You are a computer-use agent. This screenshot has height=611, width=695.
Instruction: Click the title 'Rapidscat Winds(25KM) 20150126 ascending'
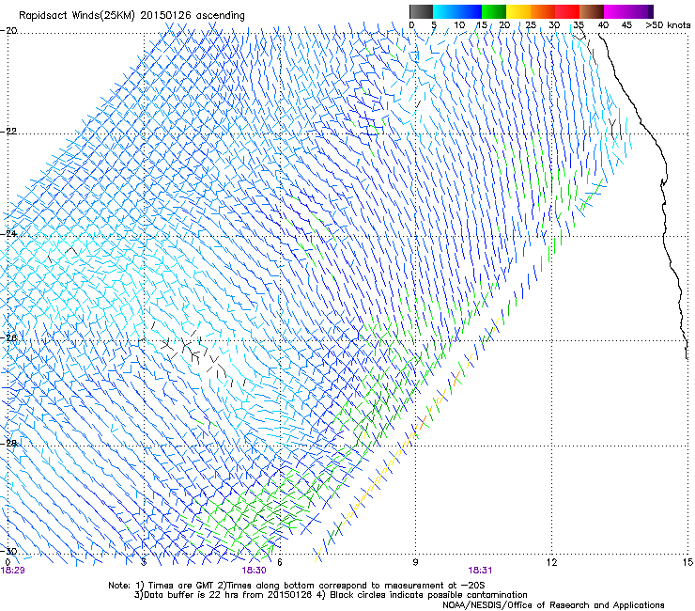pyautogui.click(x=131, y=16)
